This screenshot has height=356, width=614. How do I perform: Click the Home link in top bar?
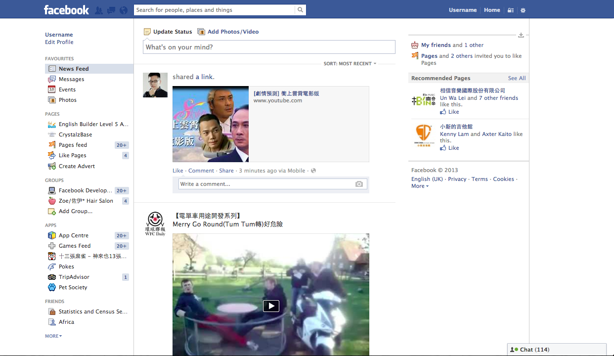[492, 10]
